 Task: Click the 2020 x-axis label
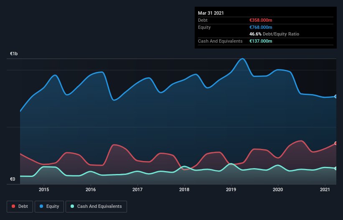(x=278, y=189)
